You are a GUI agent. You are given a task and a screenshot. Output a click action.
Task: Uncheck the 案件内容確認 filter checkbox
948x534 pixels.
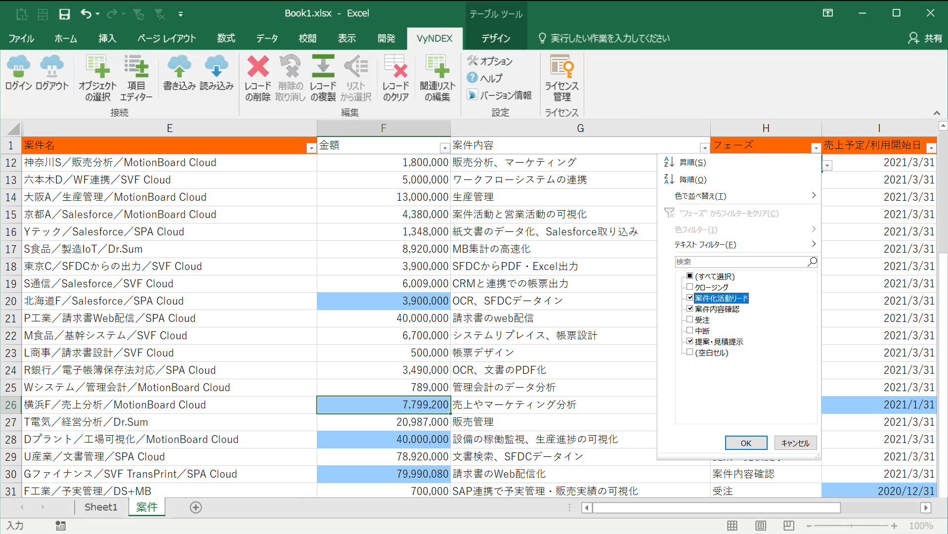pos(689,309)
